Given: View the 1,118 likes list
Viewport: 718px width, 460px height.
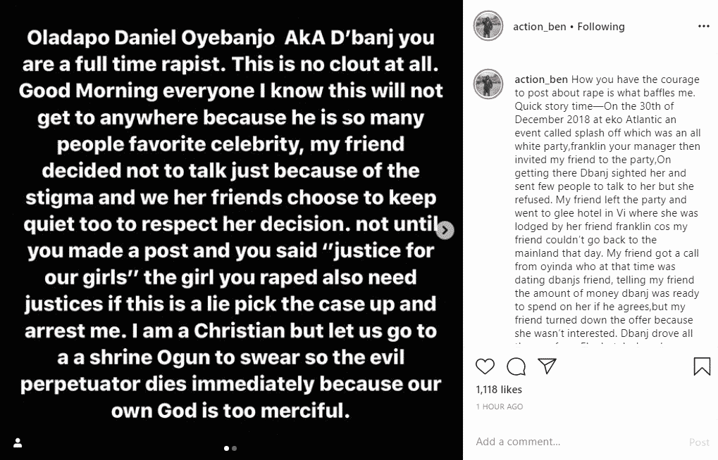Looking at the screenshot, I should 499,389.
